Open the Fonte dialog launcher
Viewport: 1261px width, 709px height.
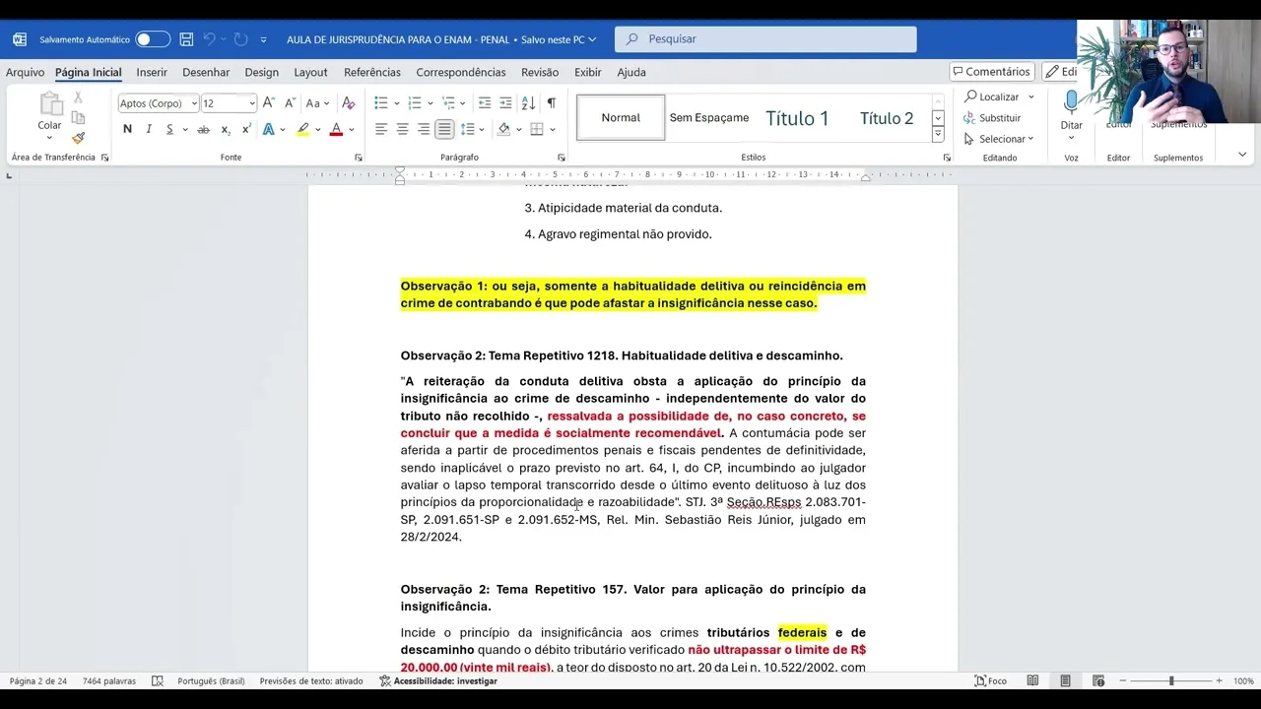[358, 158]
